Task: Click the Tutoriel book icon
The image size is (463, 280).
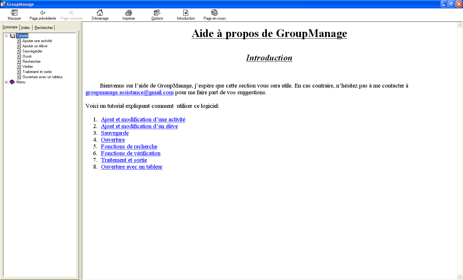Action: [x=12, y=35]
